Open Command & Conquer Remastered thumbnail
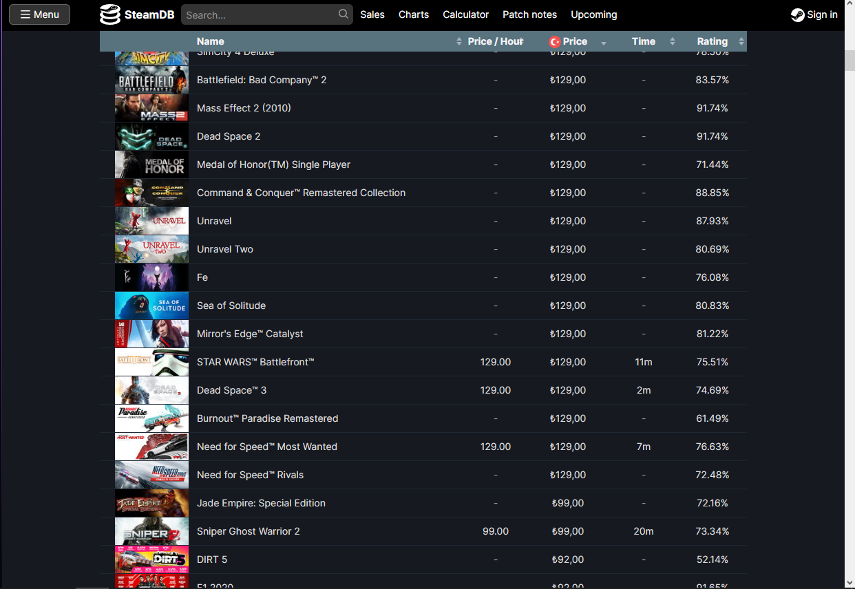855x589 pixels. coord(151,193)
